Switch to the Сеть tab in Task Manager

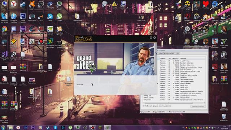177,54
